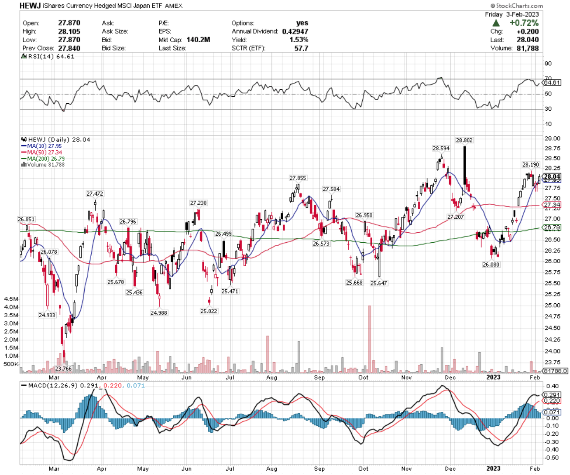Click the 26.796 price label
570x475 pixels.
coord(128,222)
